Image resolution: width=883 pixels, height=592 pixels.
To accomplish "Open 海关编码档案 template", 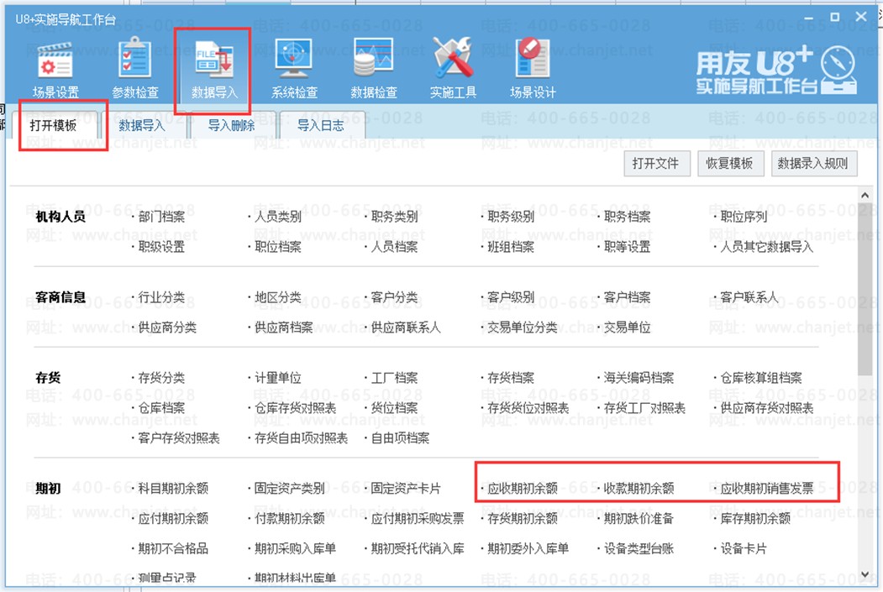I will point(639,378).
